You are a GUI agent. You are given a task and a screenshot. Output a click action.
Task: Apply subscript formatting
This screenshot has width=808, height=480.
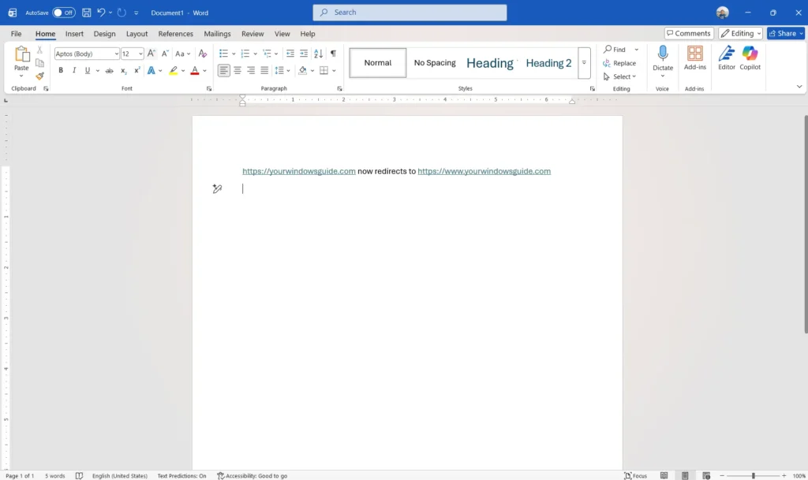pos(123,70)
